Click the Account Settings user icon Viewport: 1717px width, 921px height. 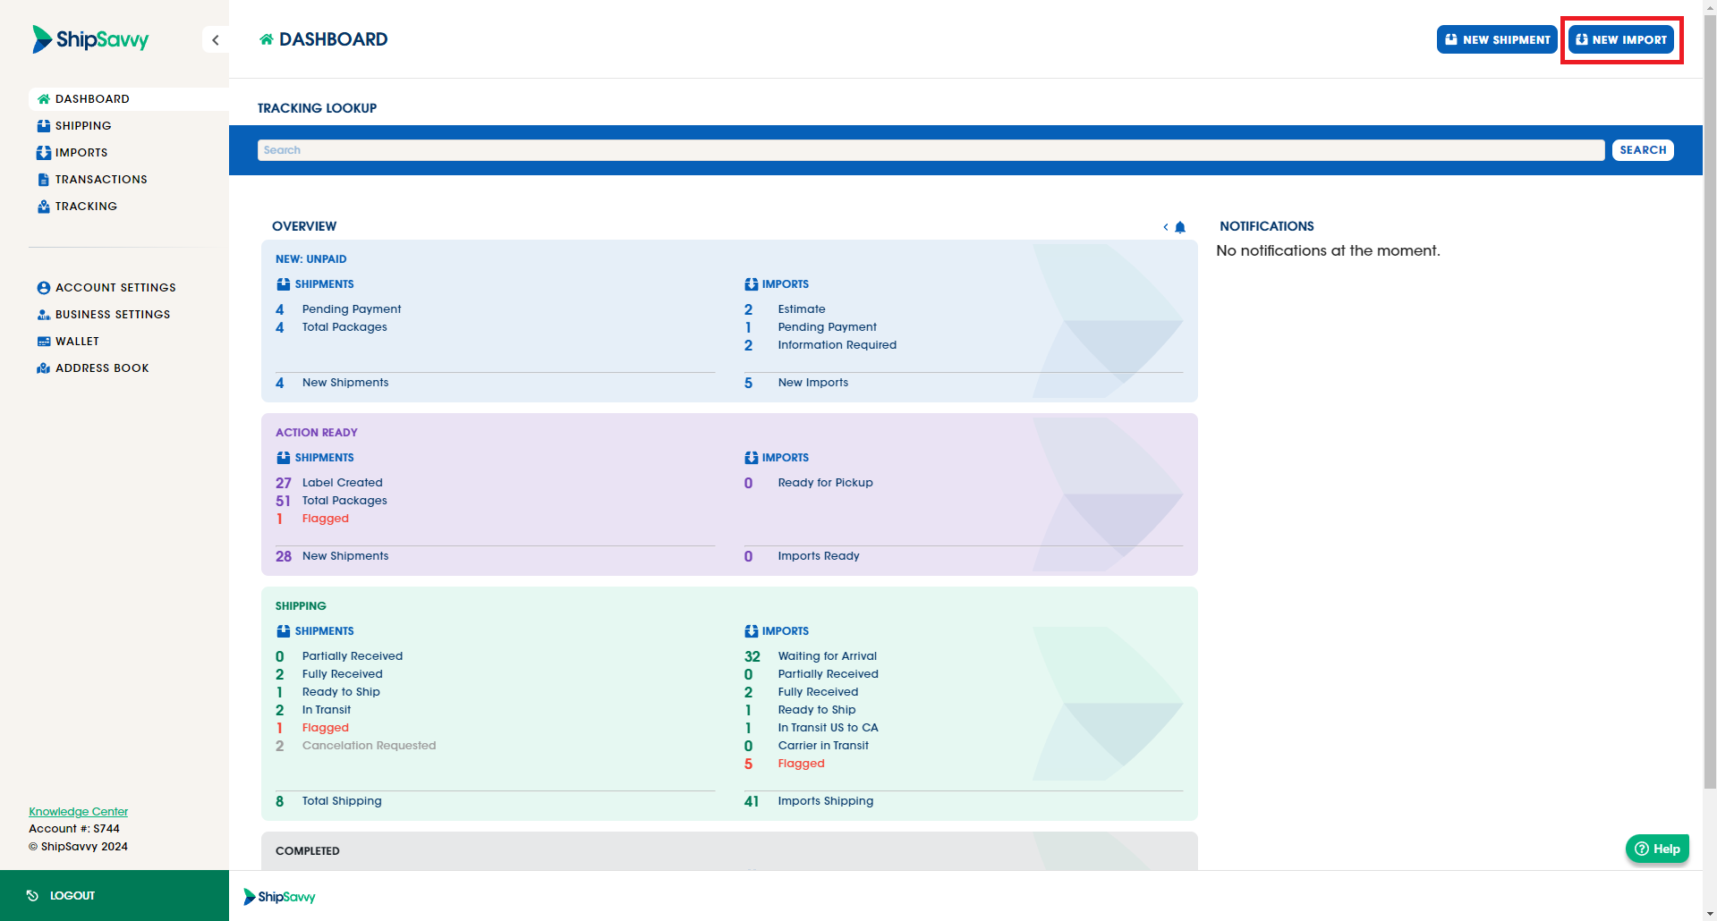[43, 288]
